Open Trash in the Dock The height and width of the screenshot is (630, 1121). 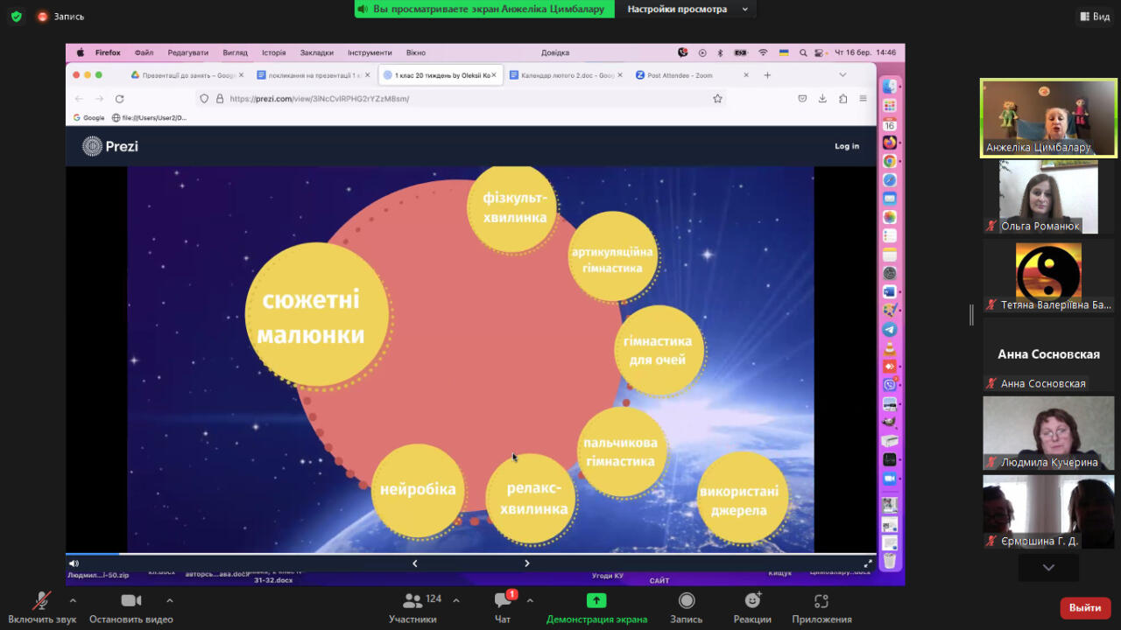[x=890, y=561]
